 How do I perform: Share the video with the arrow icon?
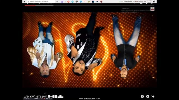pos(153,96)
